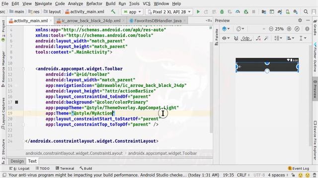Image resolution: width=318 pixels, height=178 pixels.
Task: Open the Design Surface layers dropdown
Action: [x=226, y=29]
